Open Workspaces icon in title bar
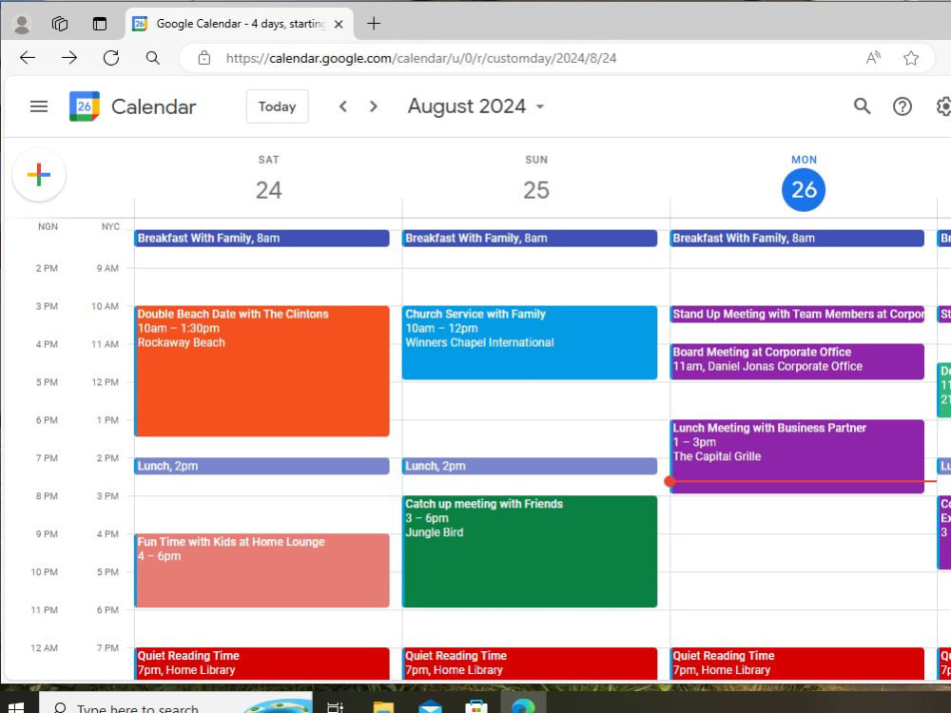The image size is (951, 713). click(x=60, y=24)
